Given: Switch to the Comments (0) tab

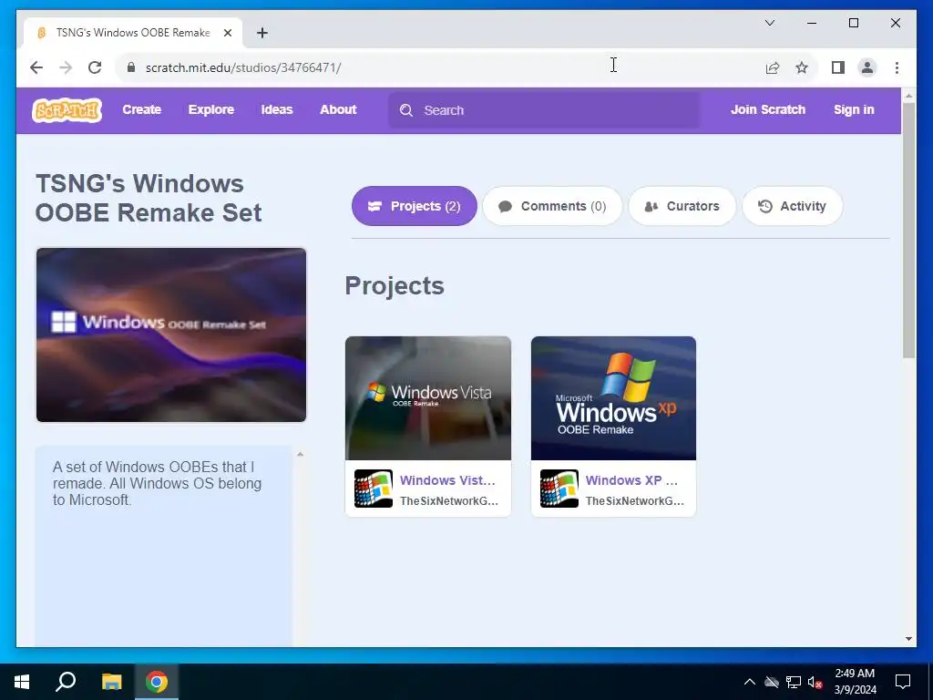Looking at the screenshot, I should pyautogui.click(x=552, y=206).
